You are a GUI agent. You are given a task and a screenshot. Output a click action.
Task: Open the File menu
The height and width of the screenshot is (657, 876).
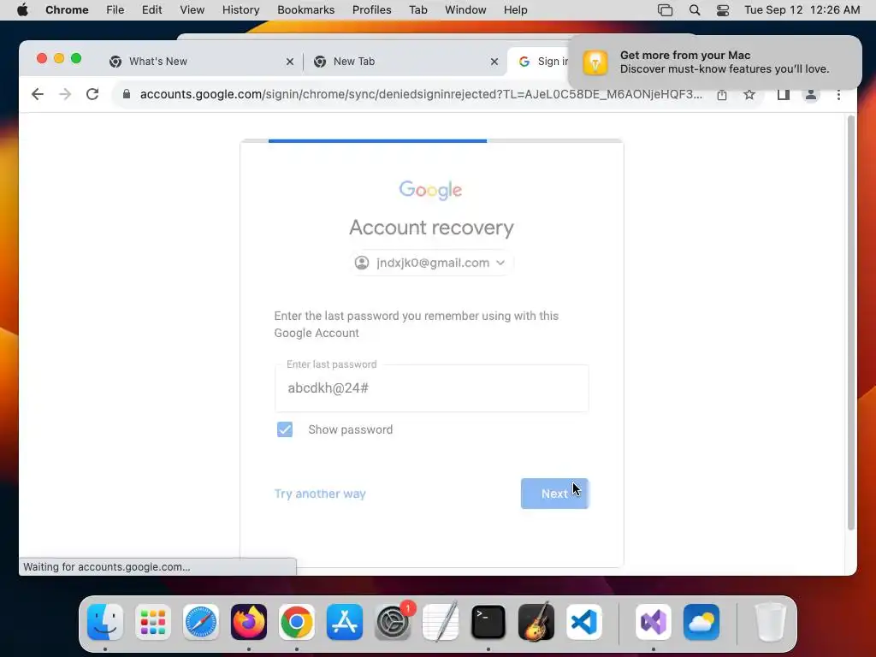(x=115, y=10)
